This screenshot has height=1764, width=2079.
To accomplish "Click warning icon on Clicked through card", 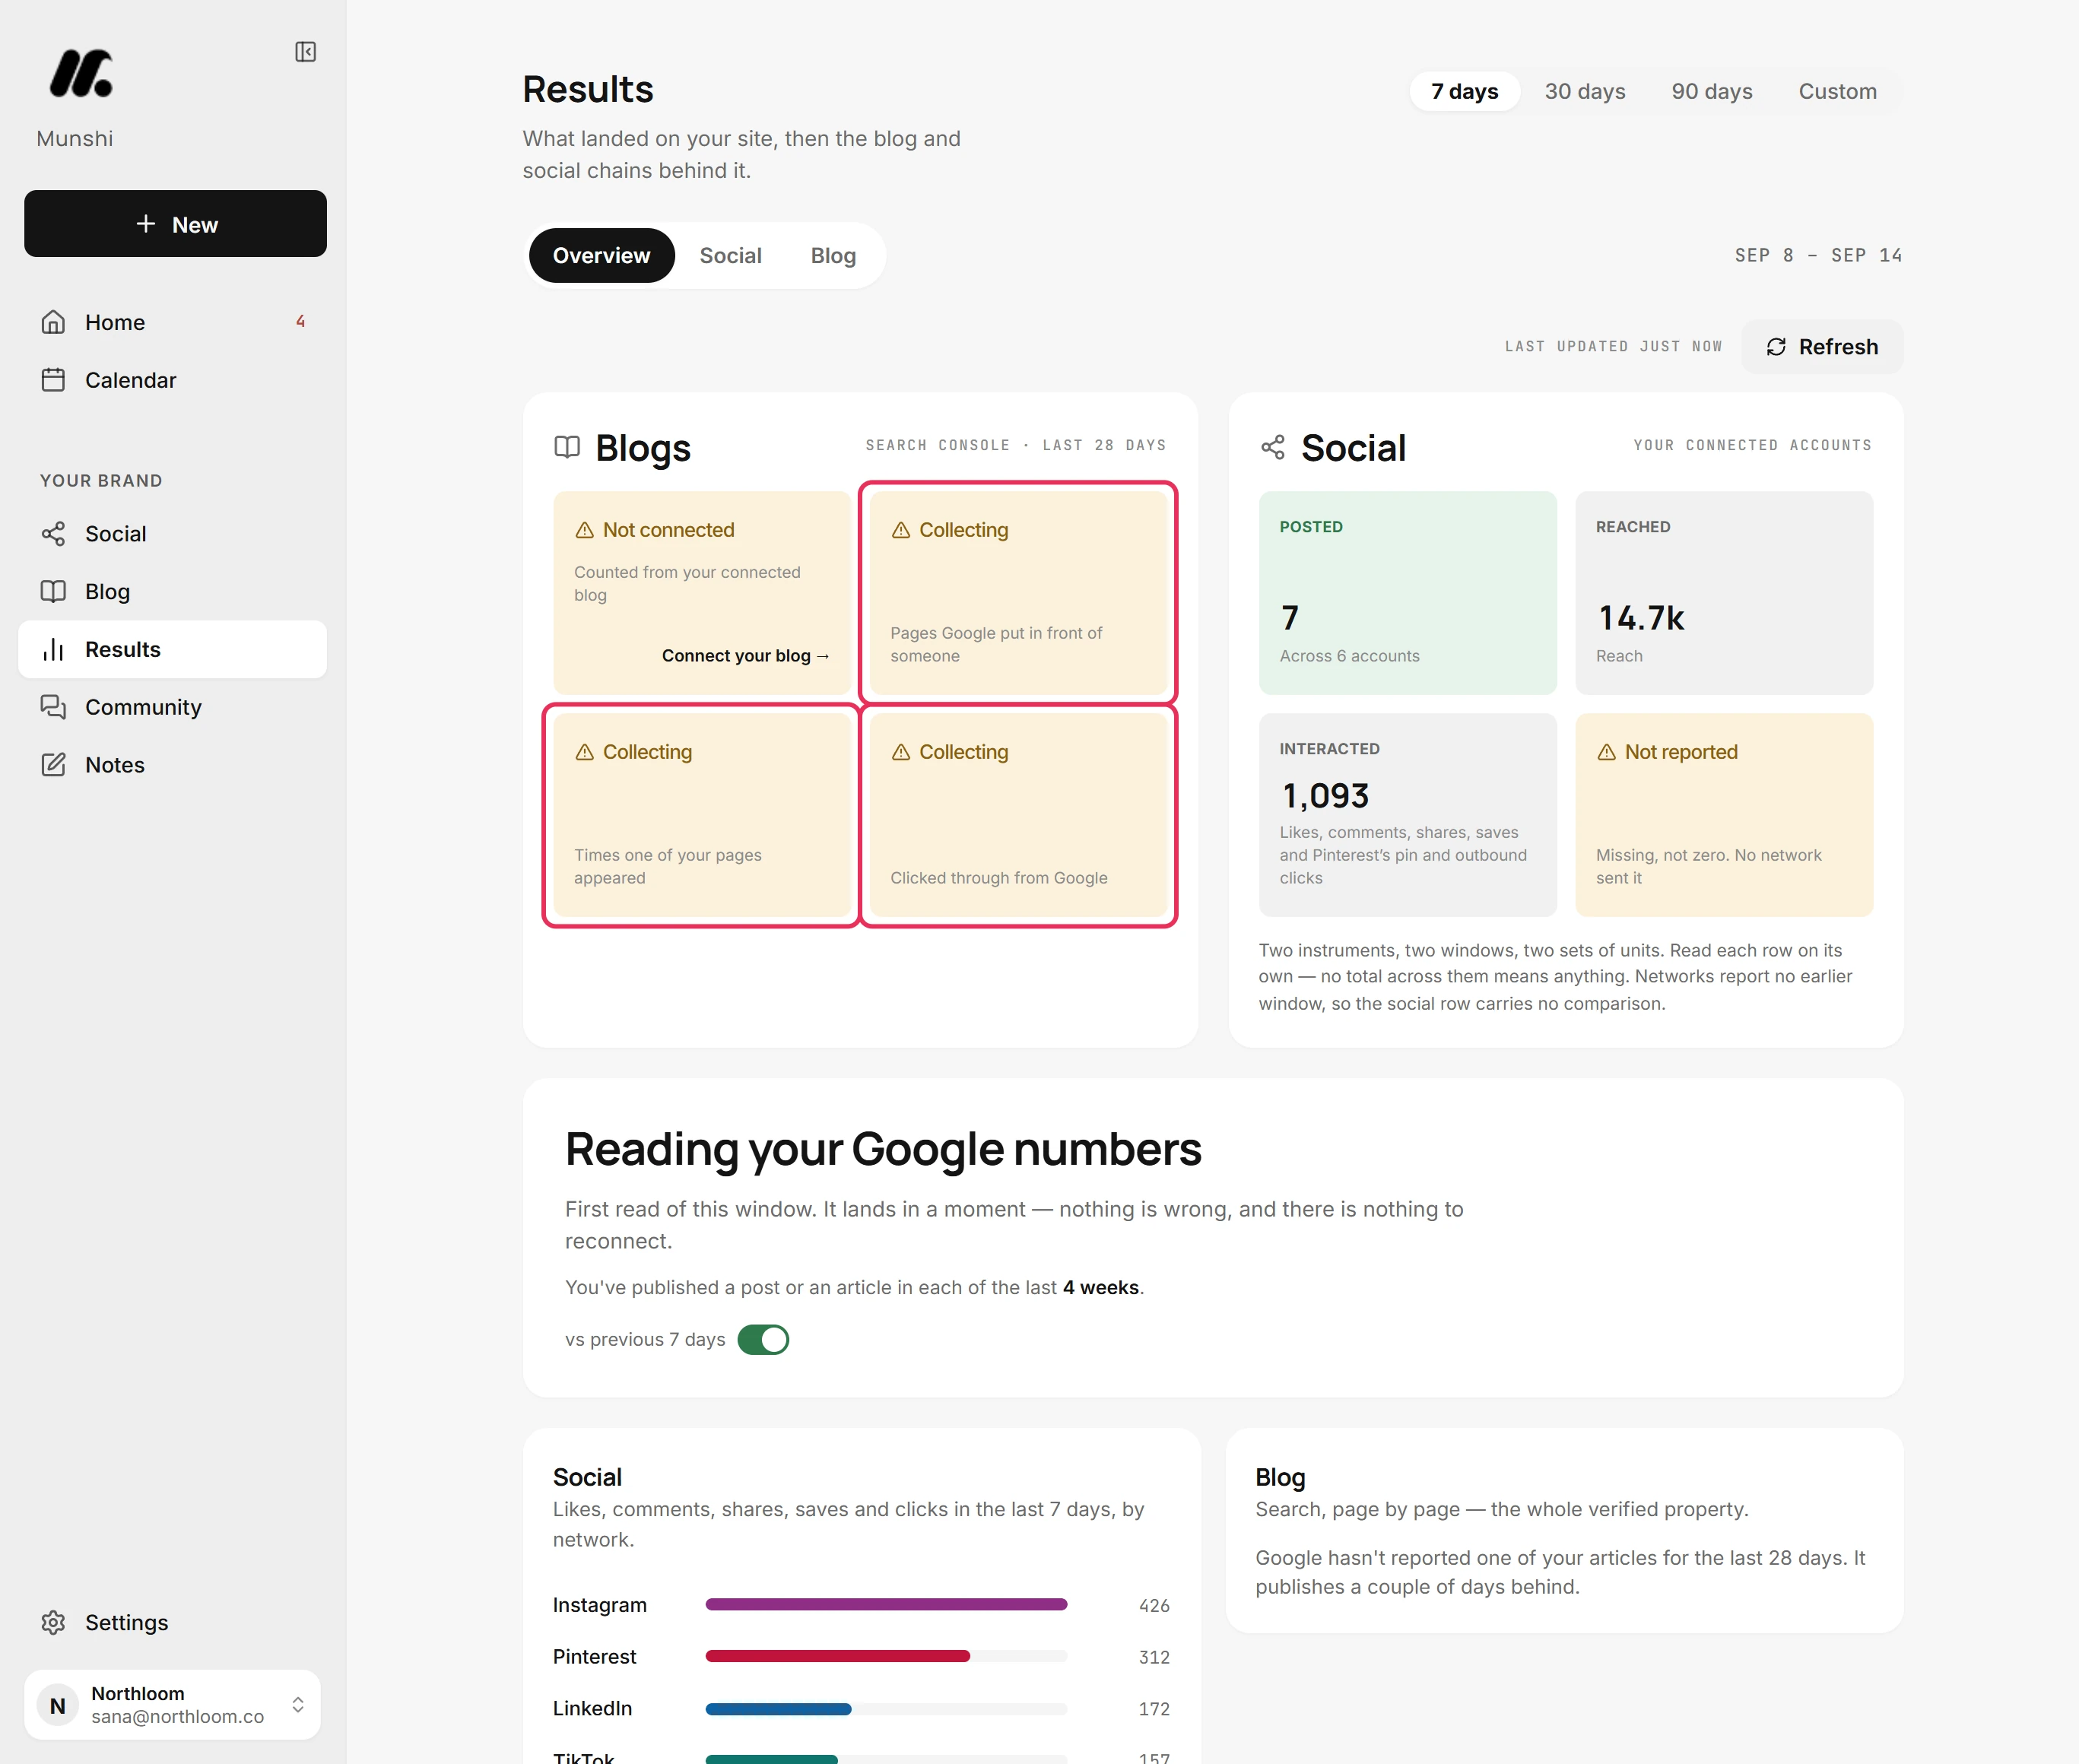I will pos(901,752).
